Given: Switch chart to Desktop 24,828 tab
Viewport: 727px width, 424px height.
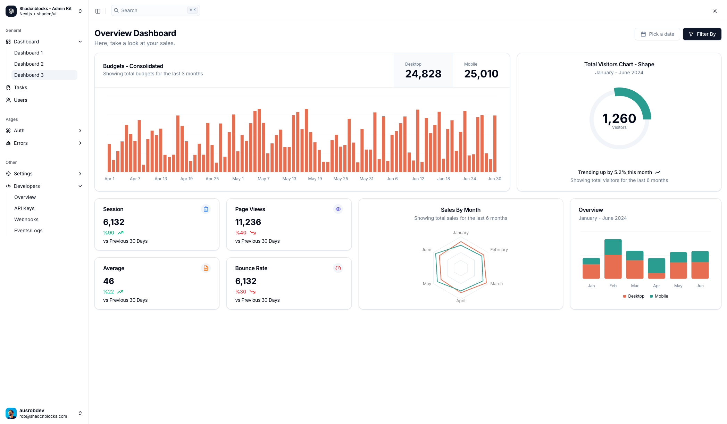Looking at the screenshot, I should tap(423, 70).
